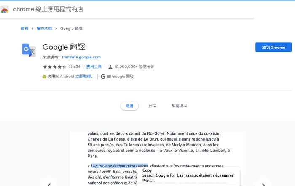Open the 擴充功能 breadcrumb link
Viewport: 295px width, 186px height.
[44, 29]
